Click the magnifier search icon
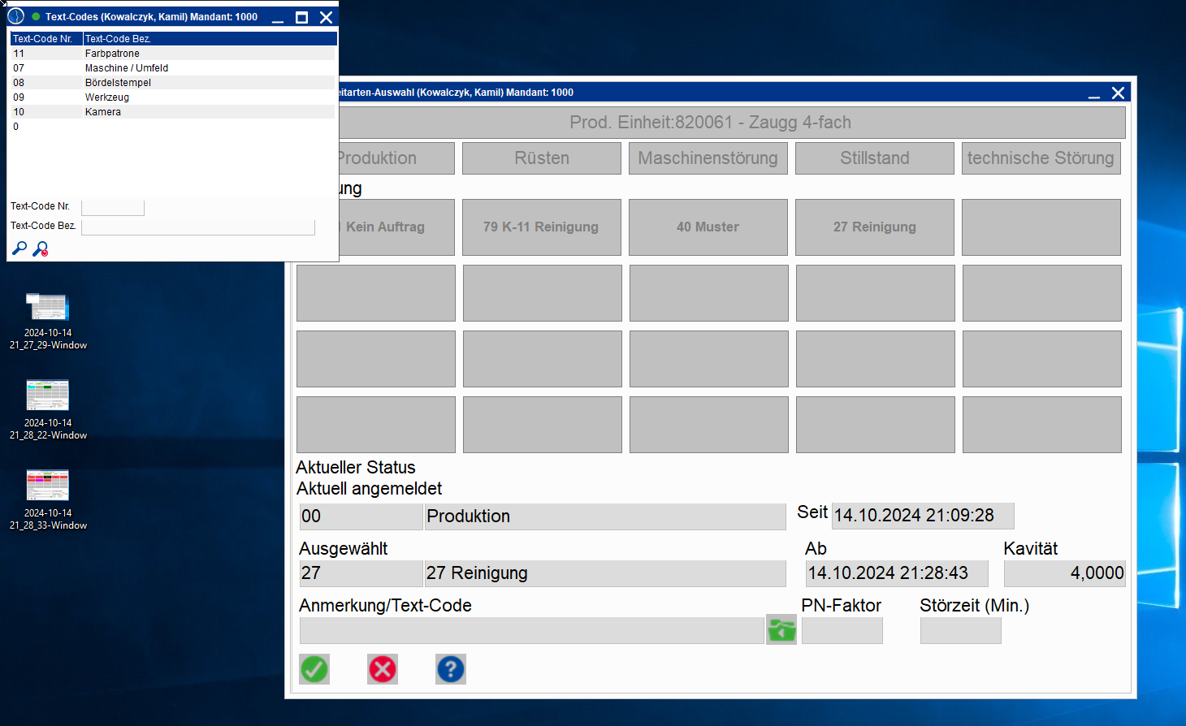The image size is (1186, 726). 19,248
